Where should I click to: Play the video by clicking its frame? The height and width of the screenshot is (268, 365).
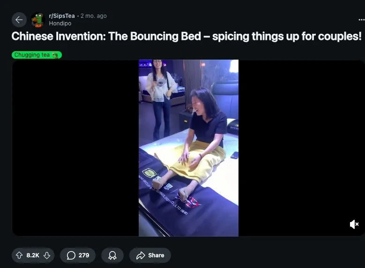(x=188, y=147)
